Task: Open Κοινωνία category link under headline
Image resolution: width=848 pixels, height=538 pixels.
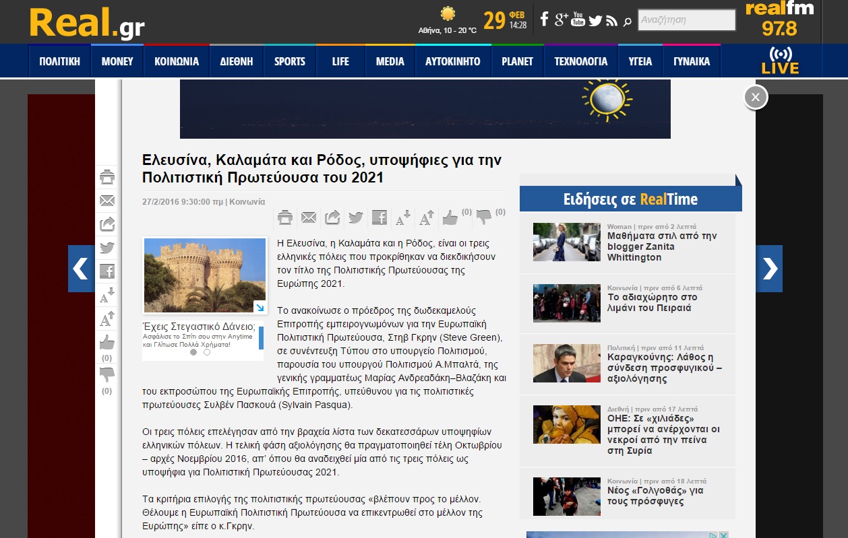Action: pyautogui.click(x=247, y=201)
